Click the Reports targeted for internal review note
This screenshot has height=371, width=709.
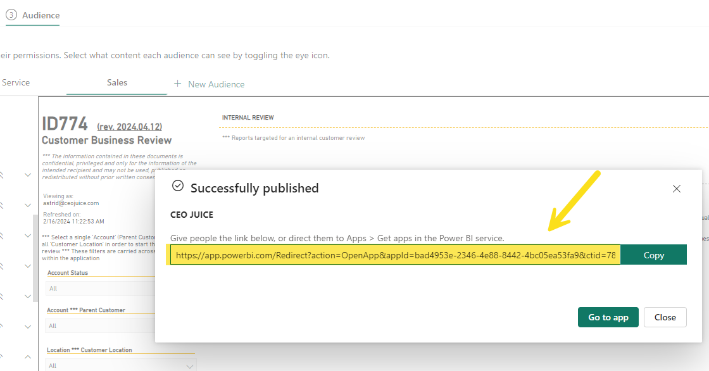pos(294,138)
